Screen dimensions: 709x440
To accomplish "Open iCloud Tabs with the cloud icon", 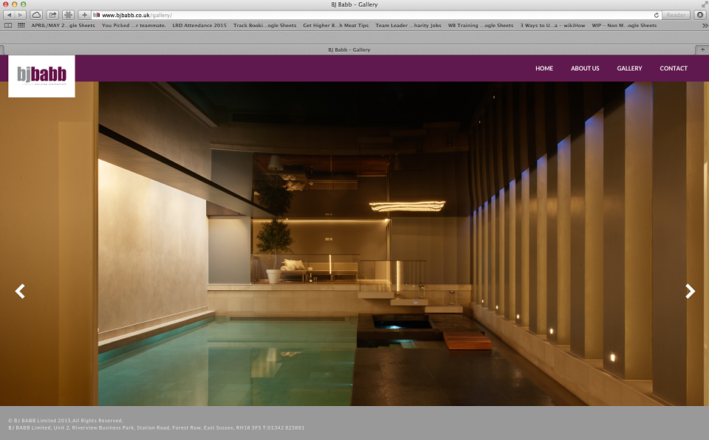I will (x=37, y=15).
